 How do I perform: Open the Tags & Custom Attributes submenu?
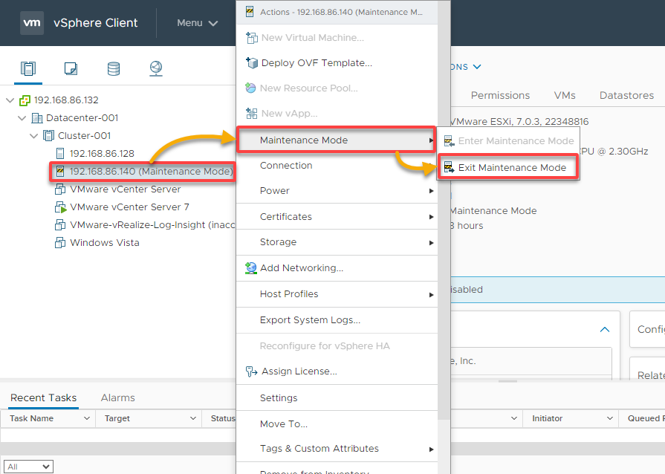(x=337, y=449)
